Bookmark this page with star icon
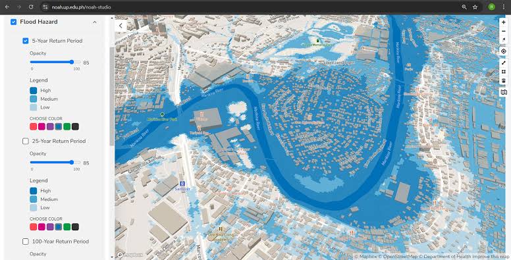Viewport: 511px width, 260px height. pyautogui.click(x=475, y=7)
